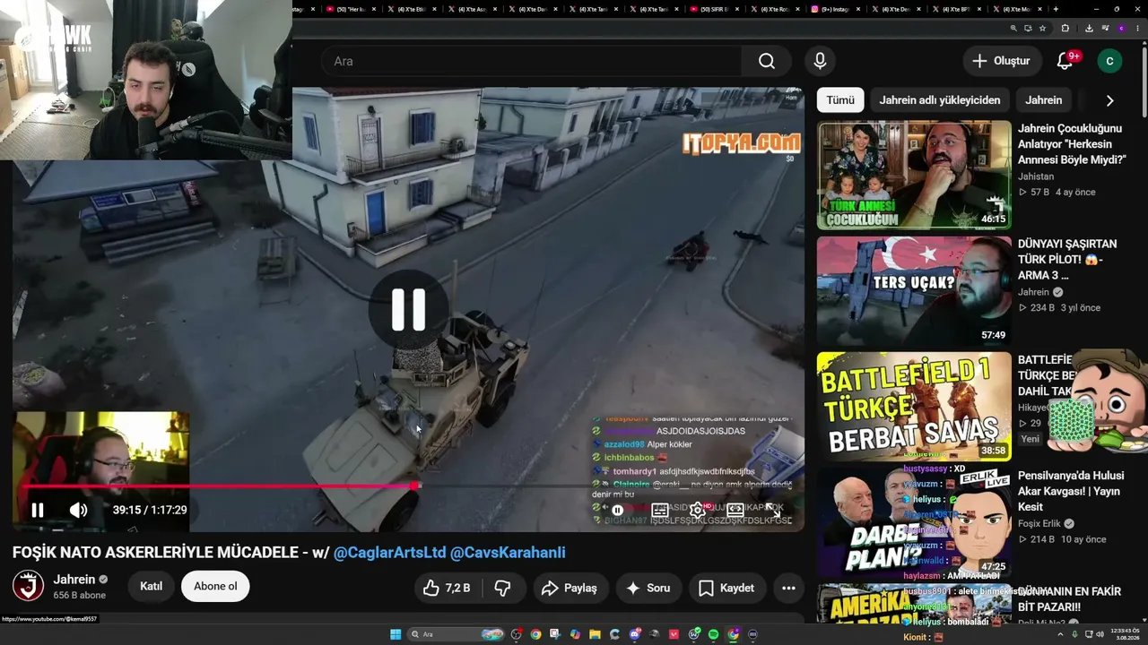The width and height of the screenshot is (1148, 645).
Task: Open the Windows Start menu
Action: point(395,634)
